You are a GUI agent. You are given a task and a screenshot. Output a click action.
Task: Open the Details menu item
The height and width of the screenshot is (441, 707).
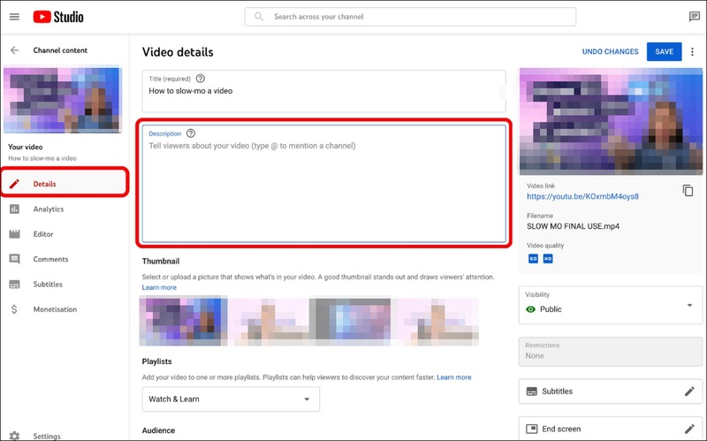[x=65, y=184]
